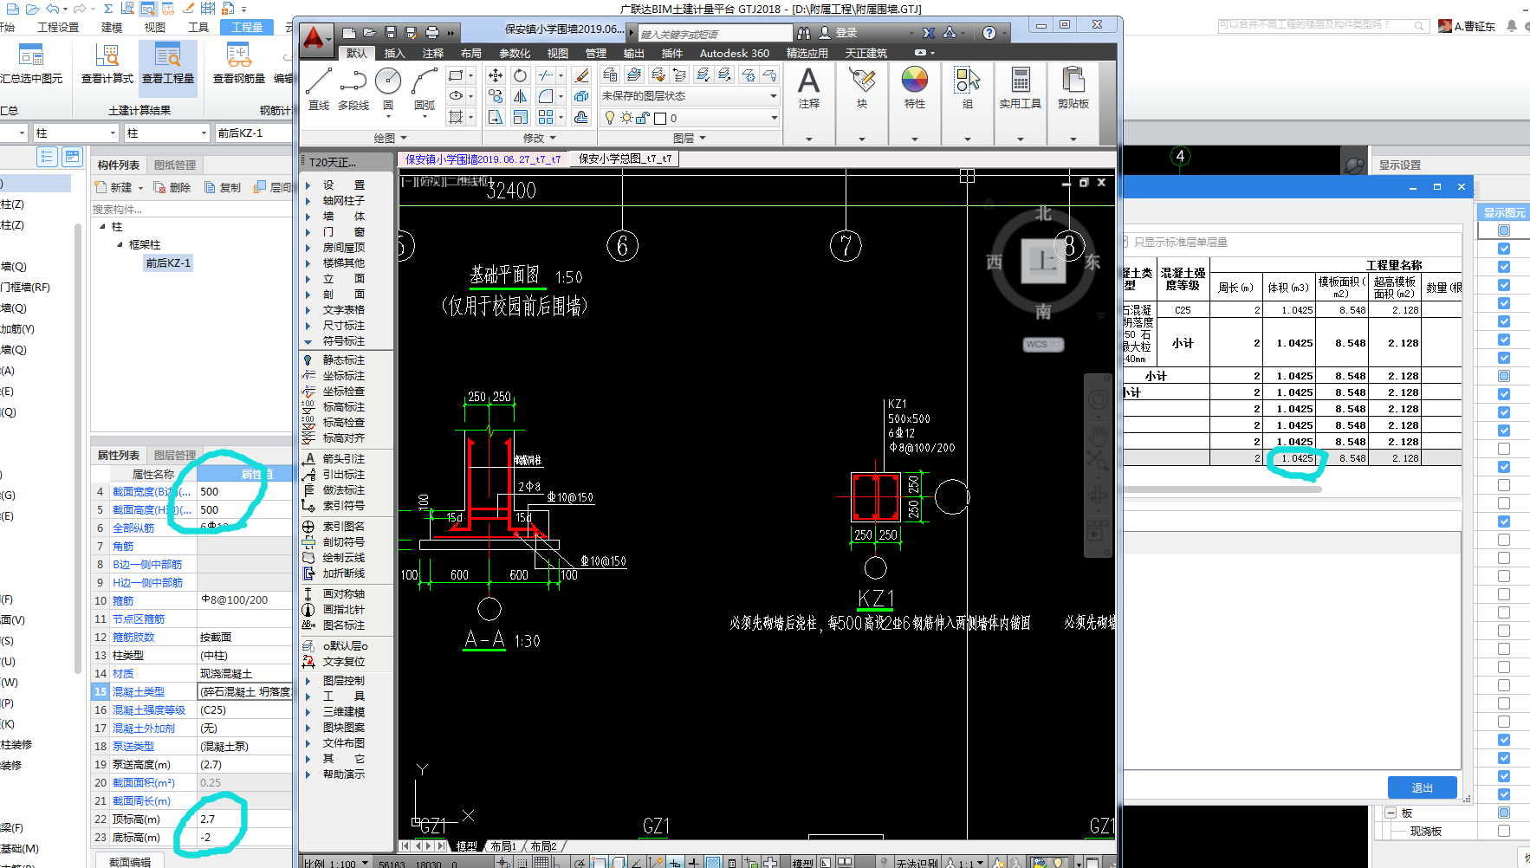This screenshot has width=1530, height=868.
Task: Select the Circle (圆) tool
Action: click(x=388, y=89)
